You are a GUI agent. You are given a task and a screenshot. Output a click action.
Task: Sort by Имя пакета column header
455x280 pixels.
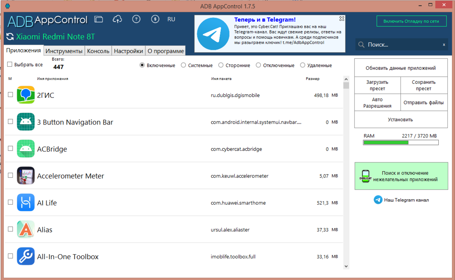(221, 79)
